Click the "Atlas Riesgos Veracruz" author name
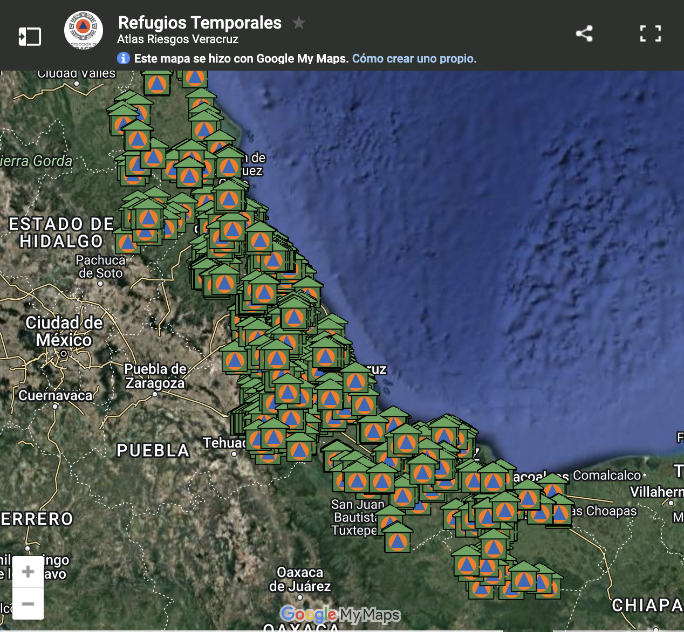 coord(177,39)
